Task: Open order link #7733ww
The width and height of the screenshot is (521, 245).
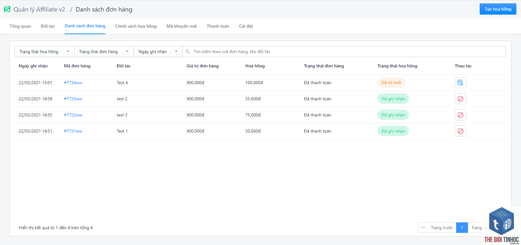Action: 73,99
